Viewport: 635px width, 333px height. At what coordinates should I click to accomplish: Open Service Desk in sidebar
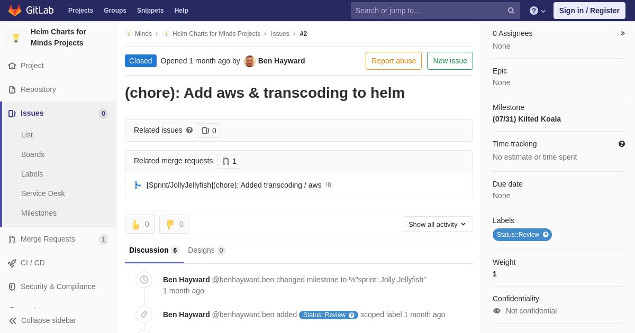43,193
